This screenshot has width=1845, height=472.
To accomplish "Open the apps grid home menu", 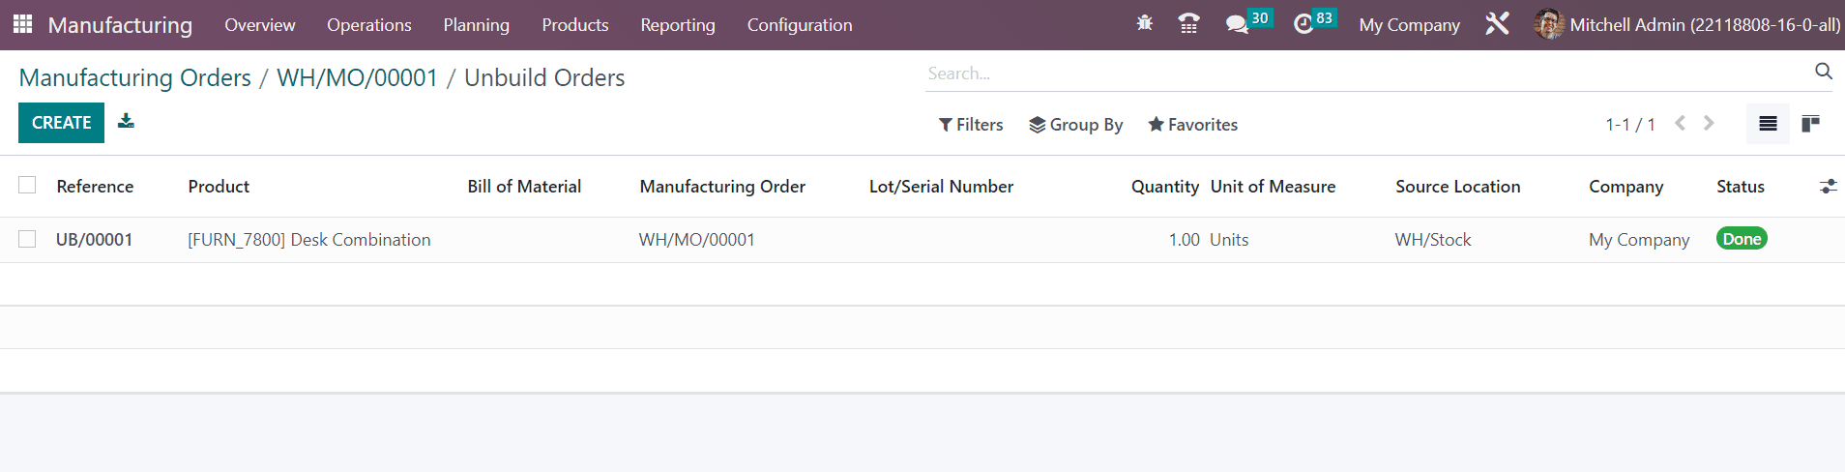I will coord(22,24).
